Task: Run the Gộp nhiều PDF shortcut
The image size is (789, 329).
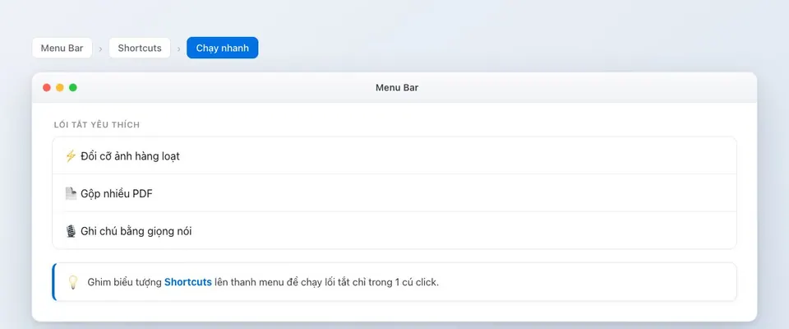Action: pyautogui.click(x=394, y=193)
